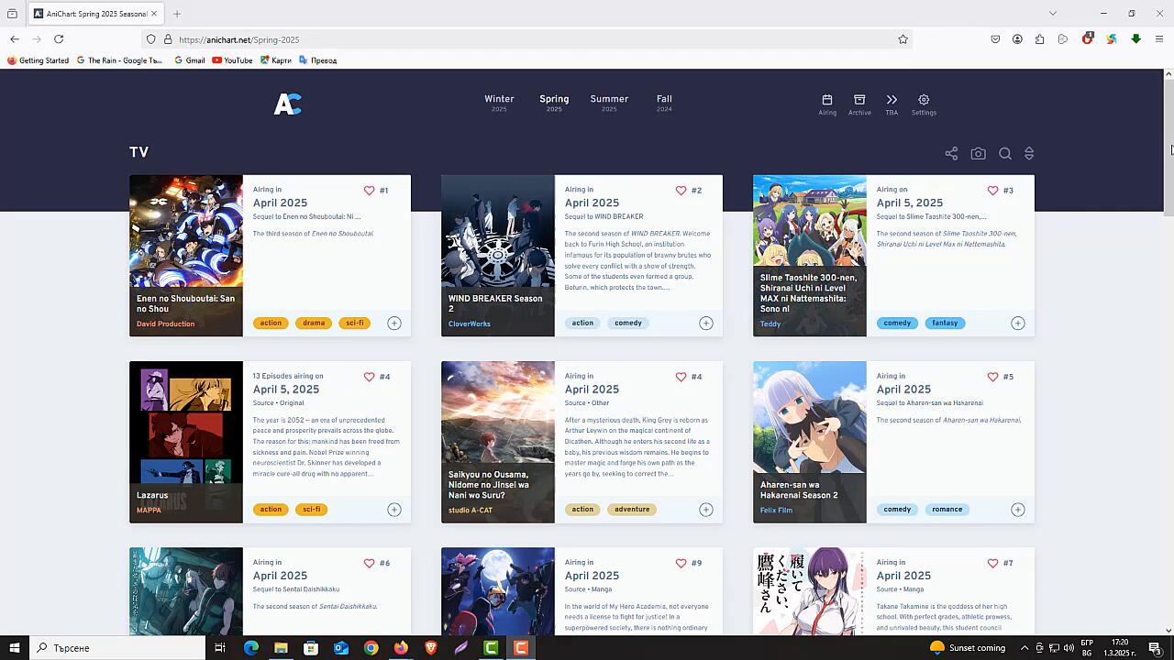
Task: Click the CloverWorks studio link
Action: coord(470,324)
